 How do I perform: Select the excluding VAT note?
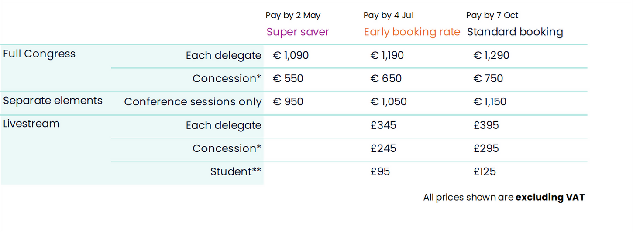[550, 197]
